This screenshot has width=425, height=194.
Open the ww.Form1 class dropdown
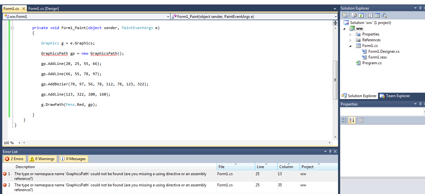pyautogui.click(x=168, y=17)
